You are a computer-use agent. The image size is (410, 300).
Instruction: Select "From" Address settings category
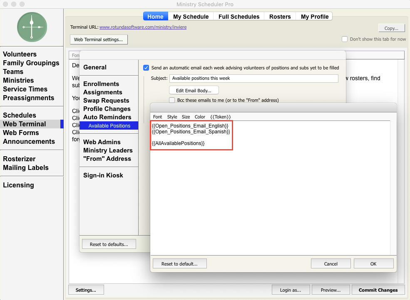click(107, 159)
